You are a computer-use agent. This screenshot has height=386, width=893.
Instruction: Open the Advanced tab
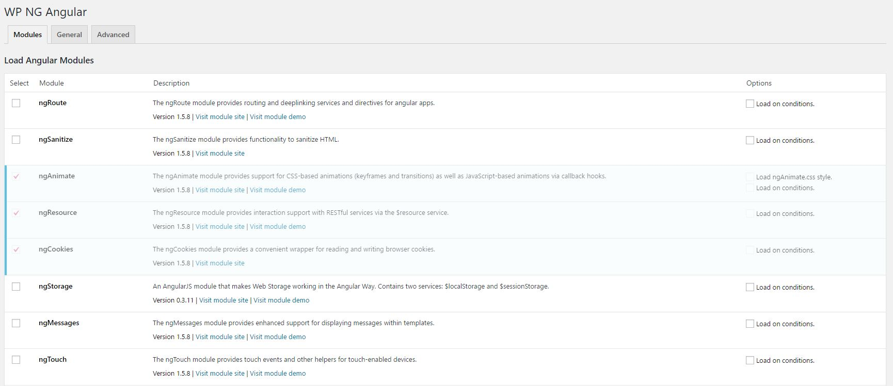pyautogui.click(x=113, y=35)
